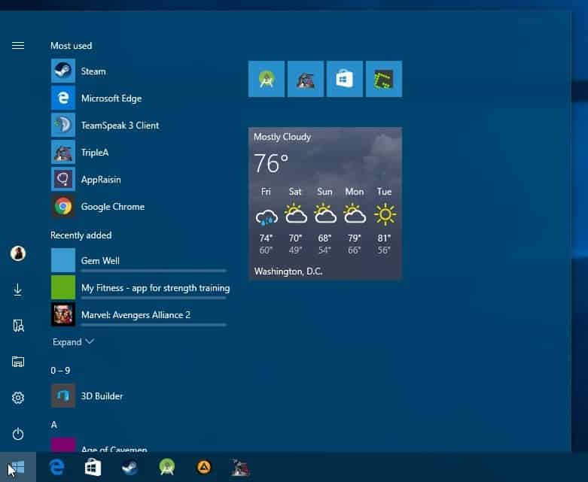Viewport: 588px width, 482px height.
Task: Expand the Recently added list
Action: (x=73, y=342)
